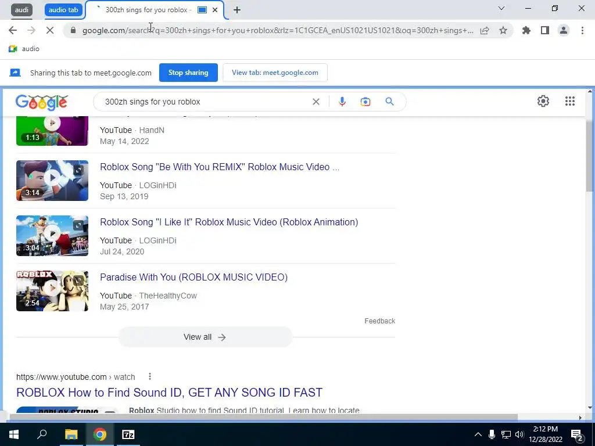This screenshot has width=595, height=446.
Task: Close the 300zh sings for you roblox tab
Action: tap(215, 10)
